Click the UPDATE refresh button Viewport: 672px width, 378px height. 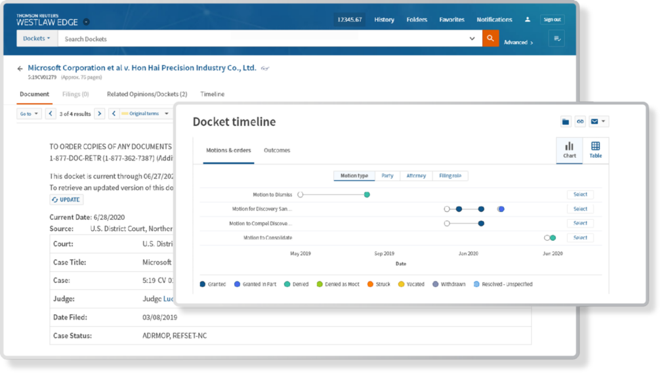66,199
